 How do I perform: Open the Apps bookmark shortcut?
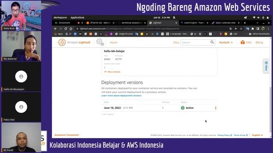(x=58, y=34)
